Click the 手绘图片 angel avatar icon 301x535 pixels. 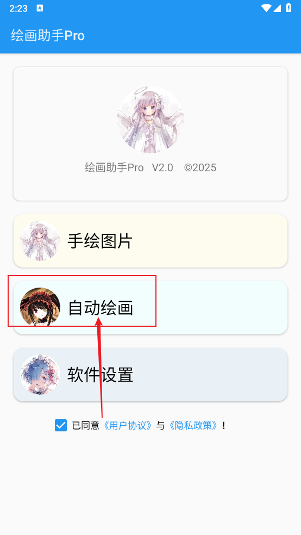(40, 241)
